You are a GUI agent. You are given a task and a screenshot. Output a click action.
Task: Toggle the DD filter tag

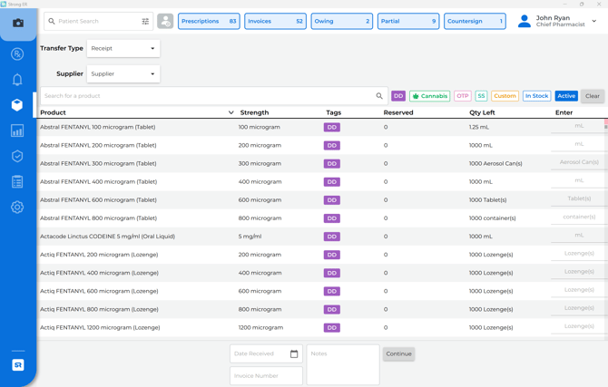[398, 96]
